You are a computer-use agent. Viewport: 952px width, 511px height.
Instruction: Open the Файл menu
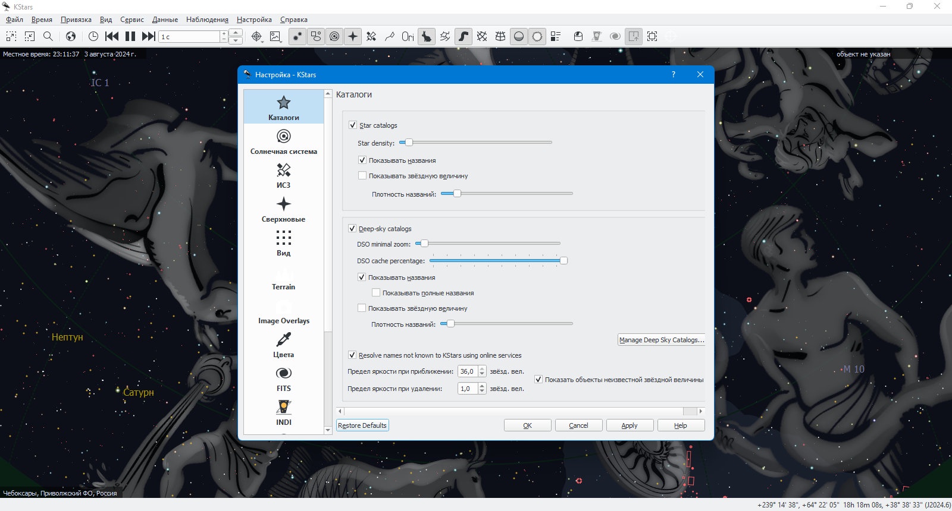pos(14,20)
